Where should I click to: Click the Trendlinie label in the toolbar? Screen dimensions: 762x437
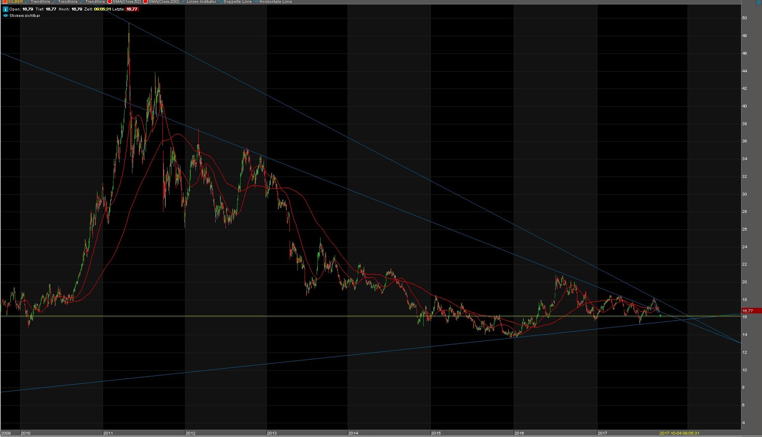(41, 2)
